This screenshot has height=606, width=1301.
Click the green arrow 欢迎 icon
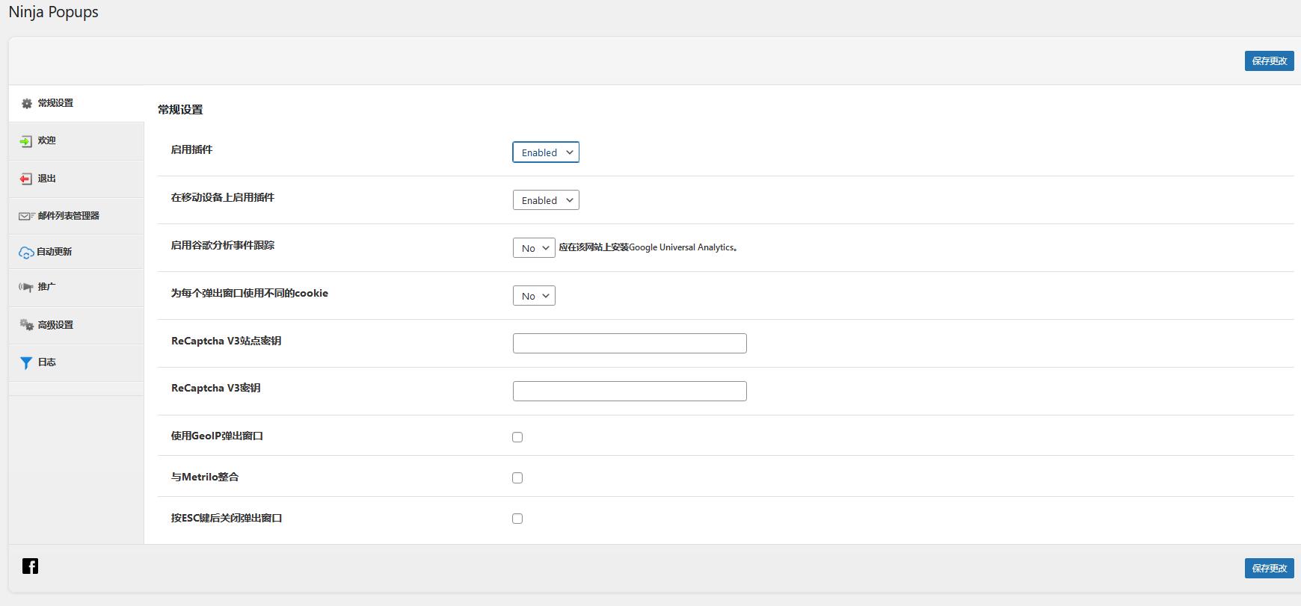click(26, 141)
